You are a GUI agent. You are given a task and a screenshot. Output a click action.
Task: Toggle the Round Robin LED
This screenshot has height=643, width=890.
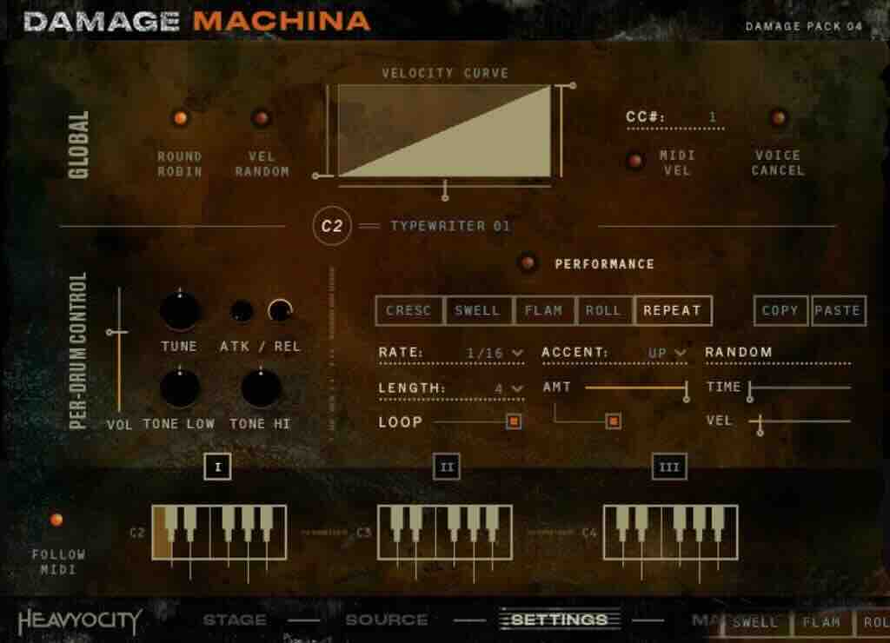180,118
